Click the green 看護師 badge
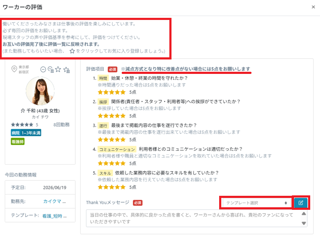This screenshot has height=237, width=320. [17, 141]
